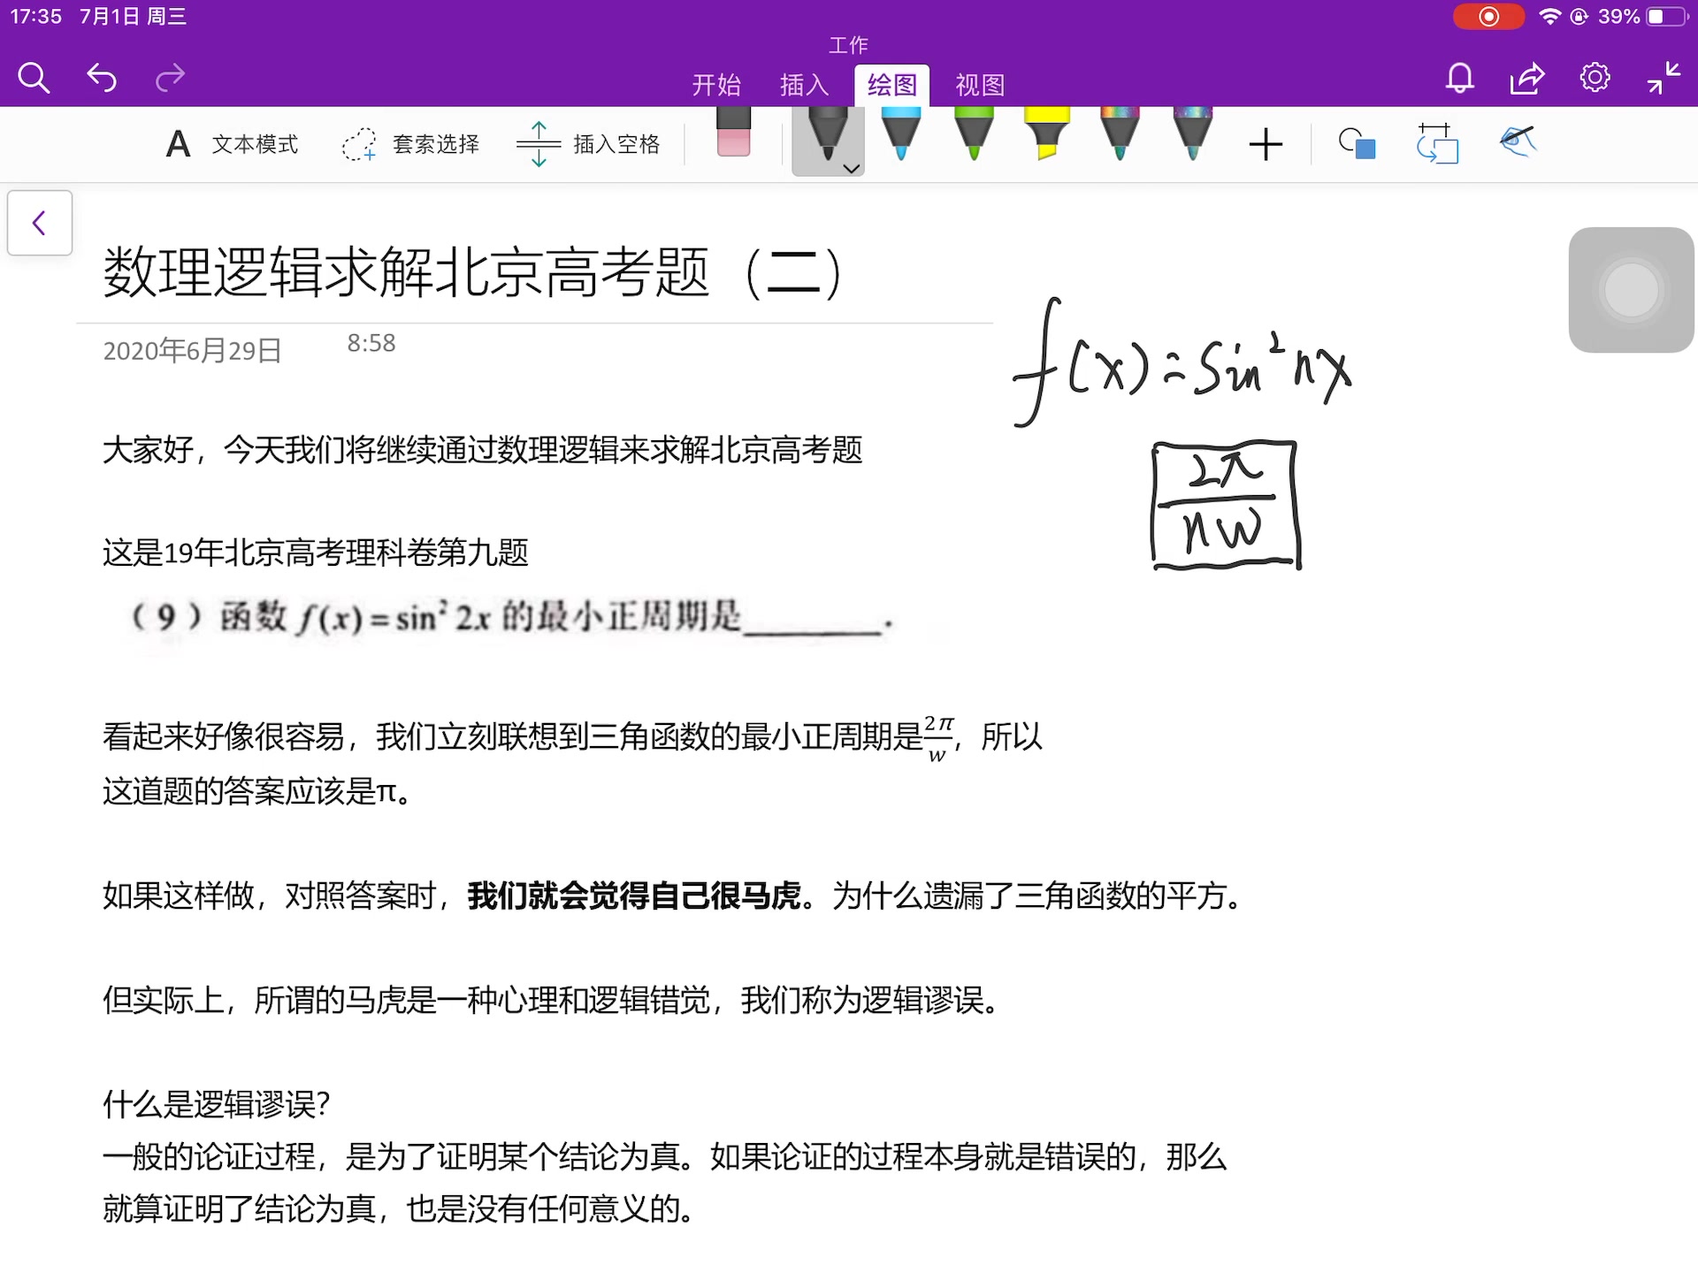Select the rainbow ink pen

click(x=1120, y=134)
